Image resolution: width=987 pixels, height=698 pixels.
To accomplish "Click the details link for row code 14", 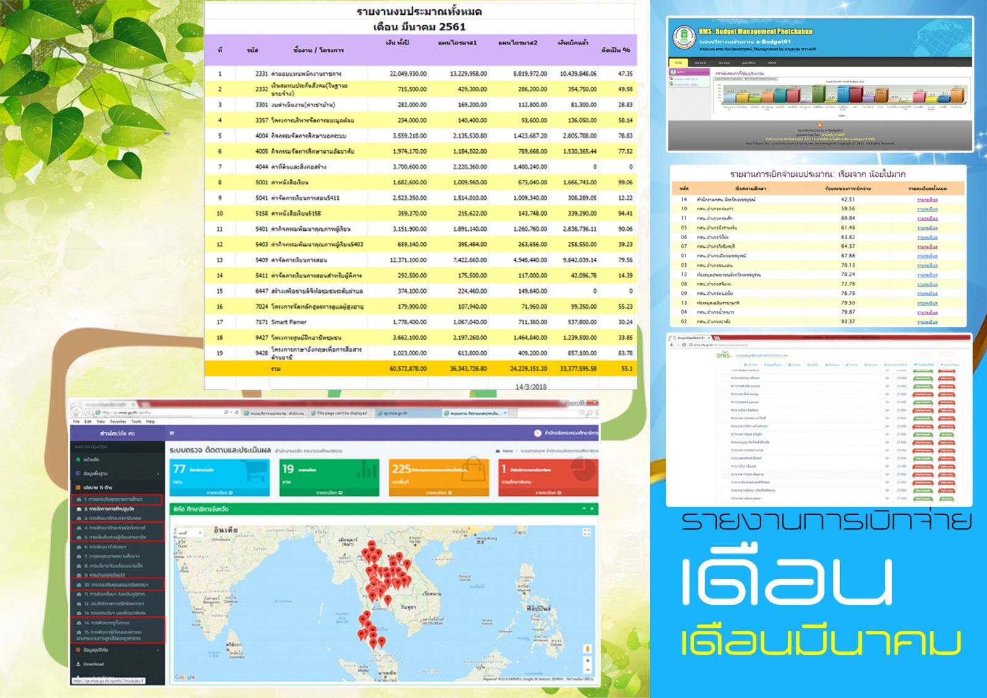I will (927, 200).
